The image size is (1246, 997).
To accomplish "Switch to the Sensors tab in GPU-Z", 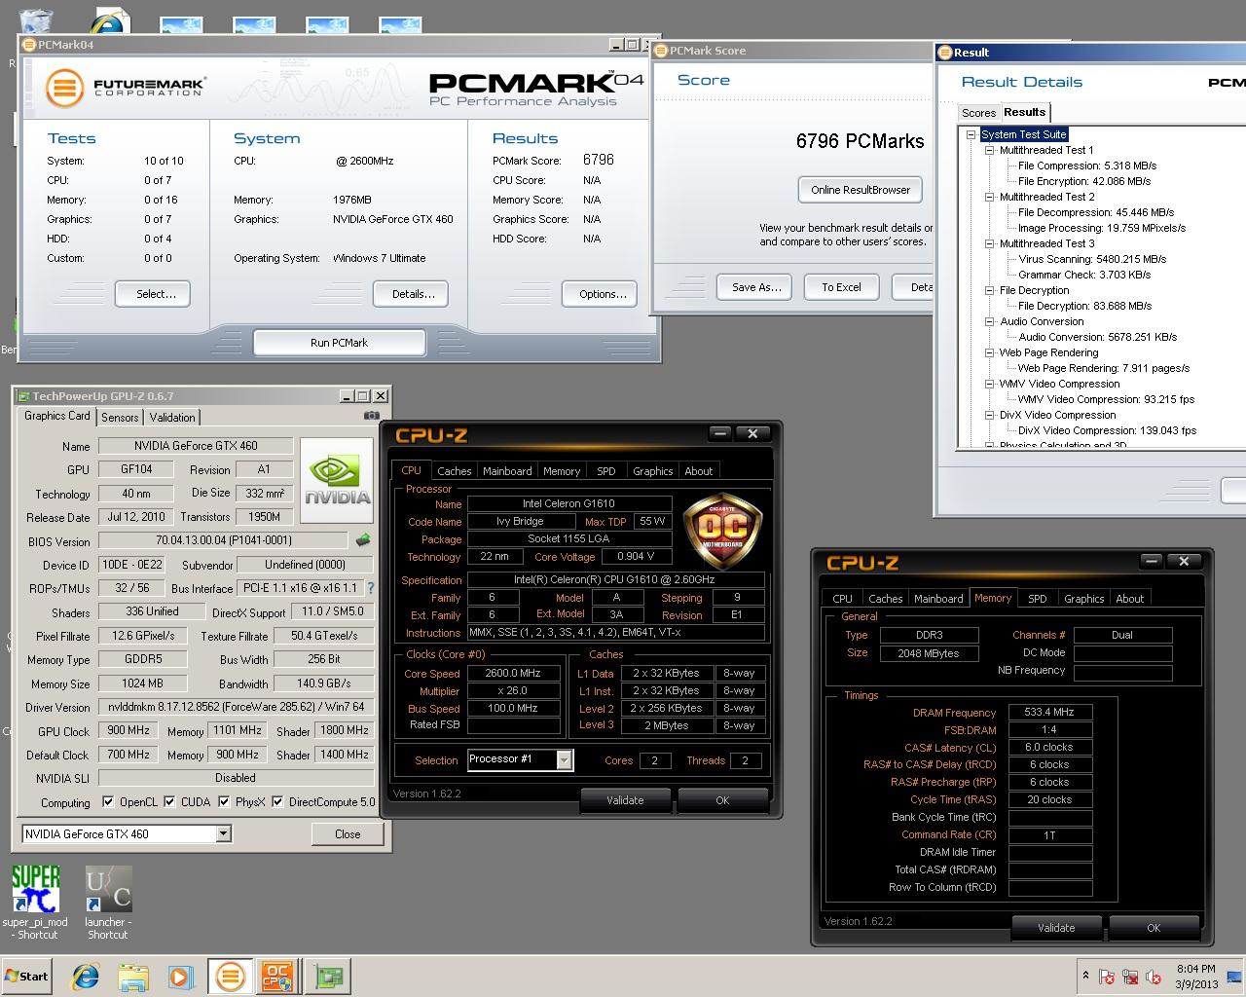I will point(120,417).
